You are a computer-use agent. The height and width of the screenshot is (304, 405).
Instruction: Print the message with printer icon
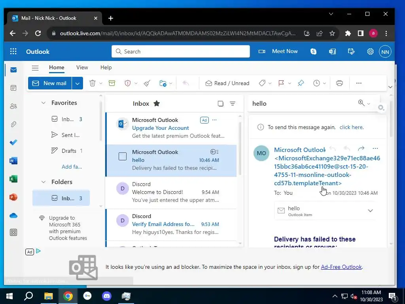(x=339, y=83)
